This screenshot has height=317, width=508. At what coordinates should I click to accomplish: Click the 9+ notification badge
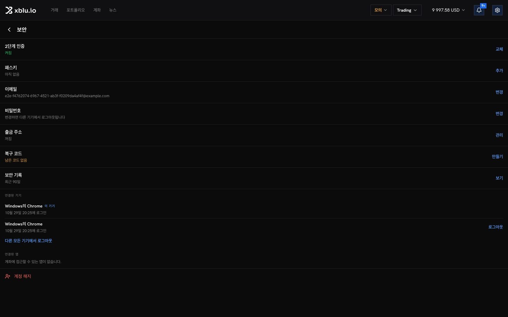(x=483, y=6)
